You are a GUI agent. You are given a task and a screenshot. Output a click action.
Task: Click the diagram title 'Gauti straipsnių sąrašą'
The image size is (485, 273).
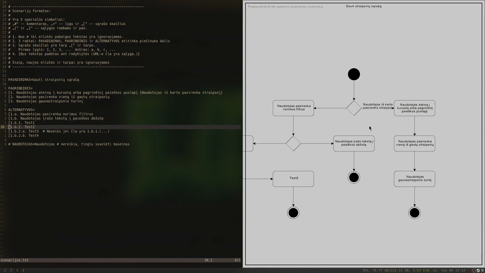pyautogui.click(x=363, y=6)
